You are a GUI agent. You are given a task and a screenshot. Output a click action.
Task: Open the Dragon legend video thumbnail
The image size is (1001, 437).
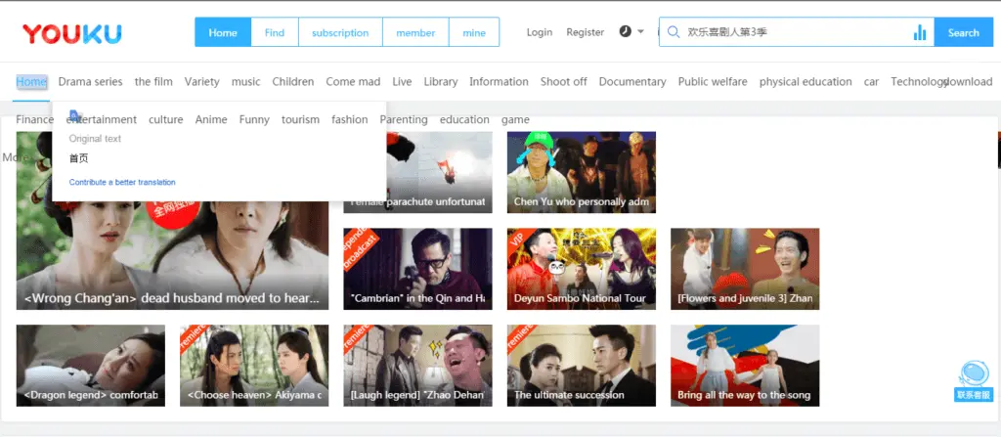click(x=91, y=366)
